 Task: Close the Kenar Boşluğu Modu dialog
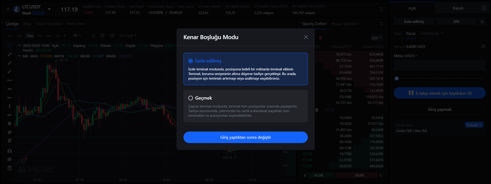click(306, 37)
